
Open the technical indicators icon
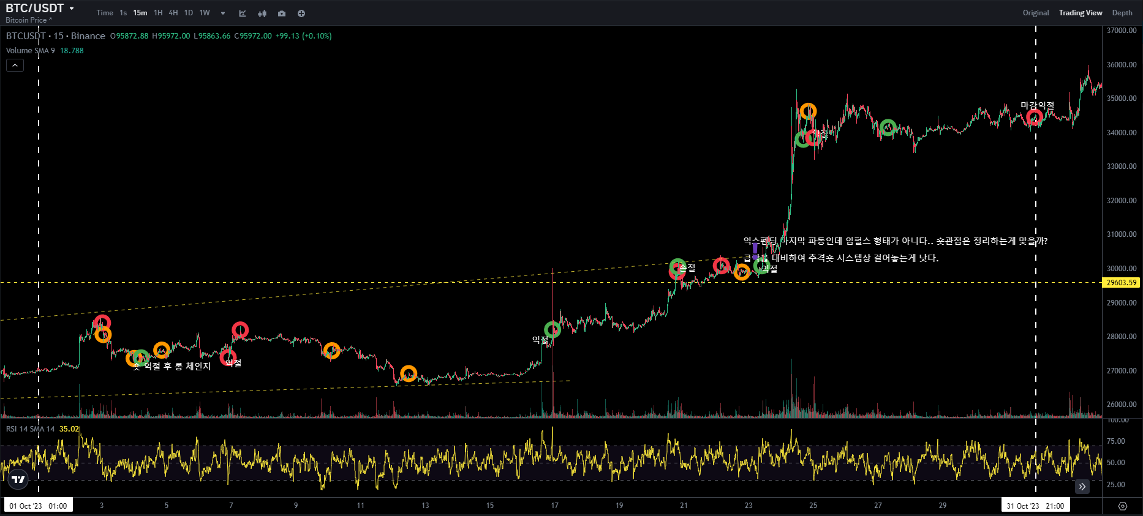pos(243,13)
